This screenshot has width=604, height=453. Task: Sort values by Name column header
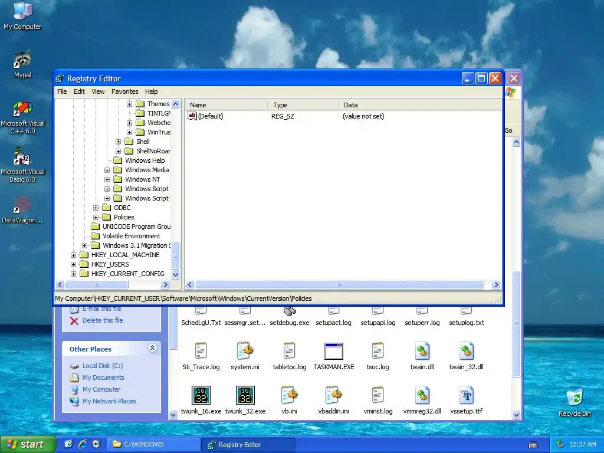pos(226,105)
